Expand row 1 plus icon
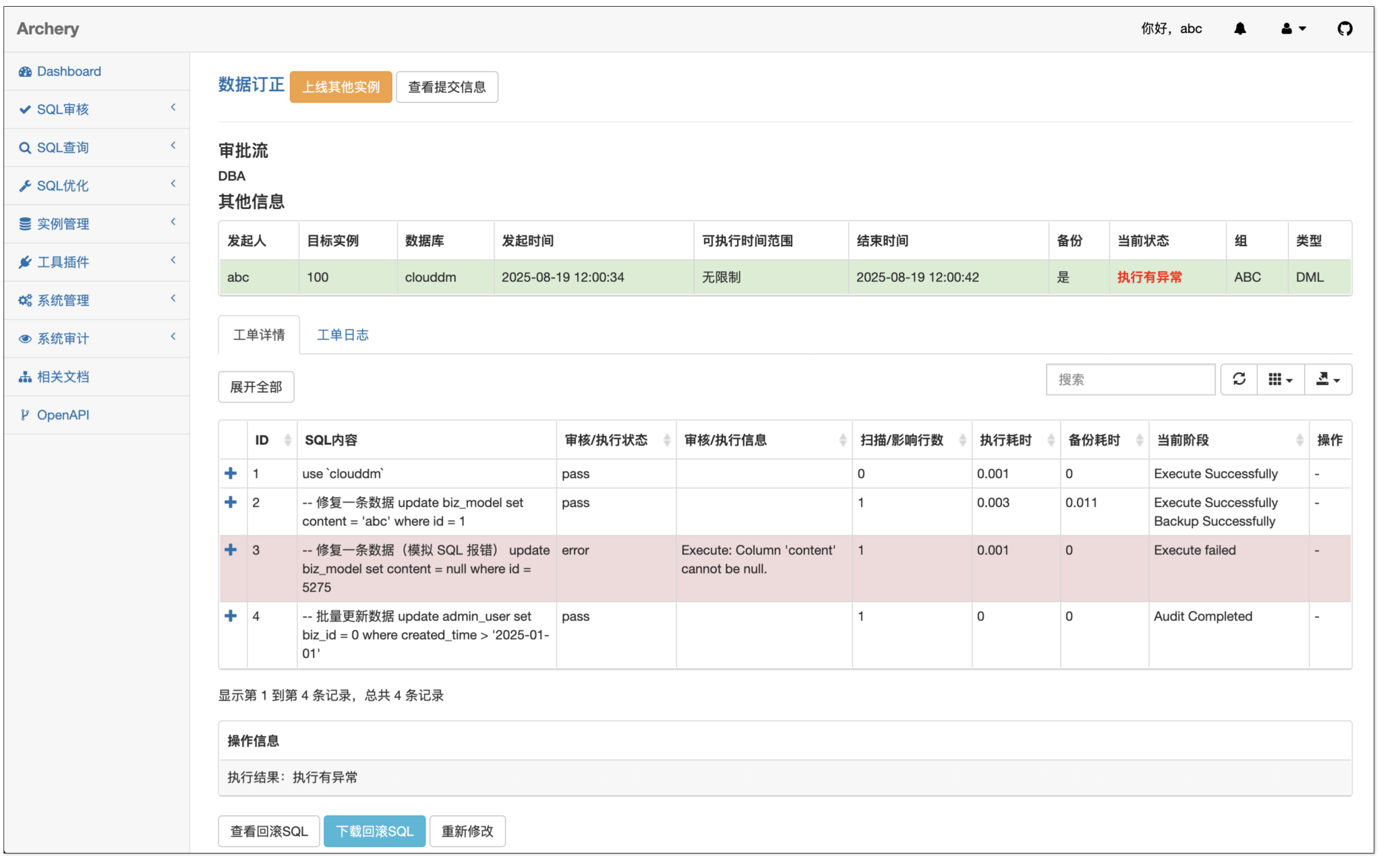 (231, 474)
